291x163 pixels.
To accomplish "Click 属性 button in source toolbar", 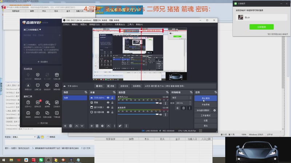I will (99, 86).
